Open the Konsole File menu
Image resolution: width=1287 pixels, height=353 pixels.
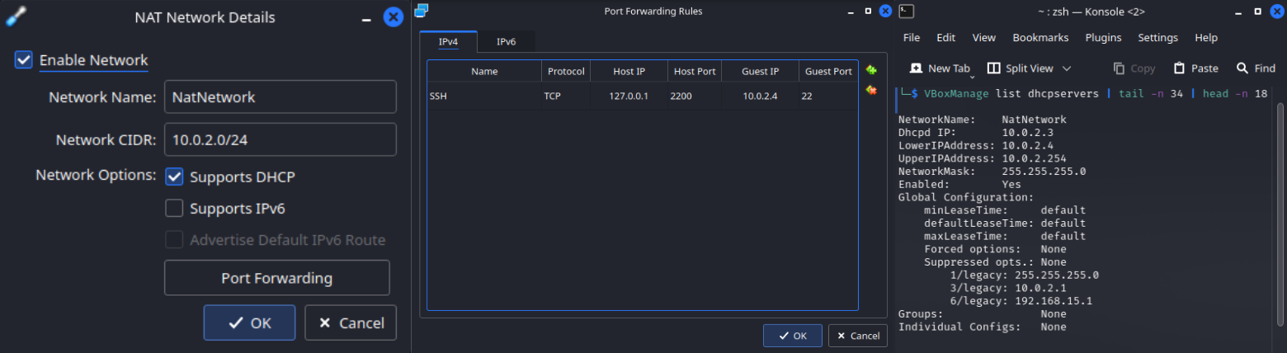click(x=912, y=38)
